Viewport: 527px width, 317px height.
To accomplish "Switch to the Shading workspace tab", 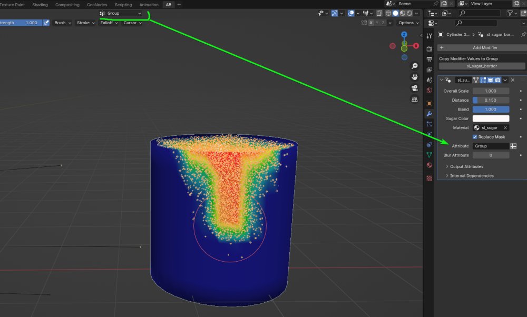I will pos(40,5).
